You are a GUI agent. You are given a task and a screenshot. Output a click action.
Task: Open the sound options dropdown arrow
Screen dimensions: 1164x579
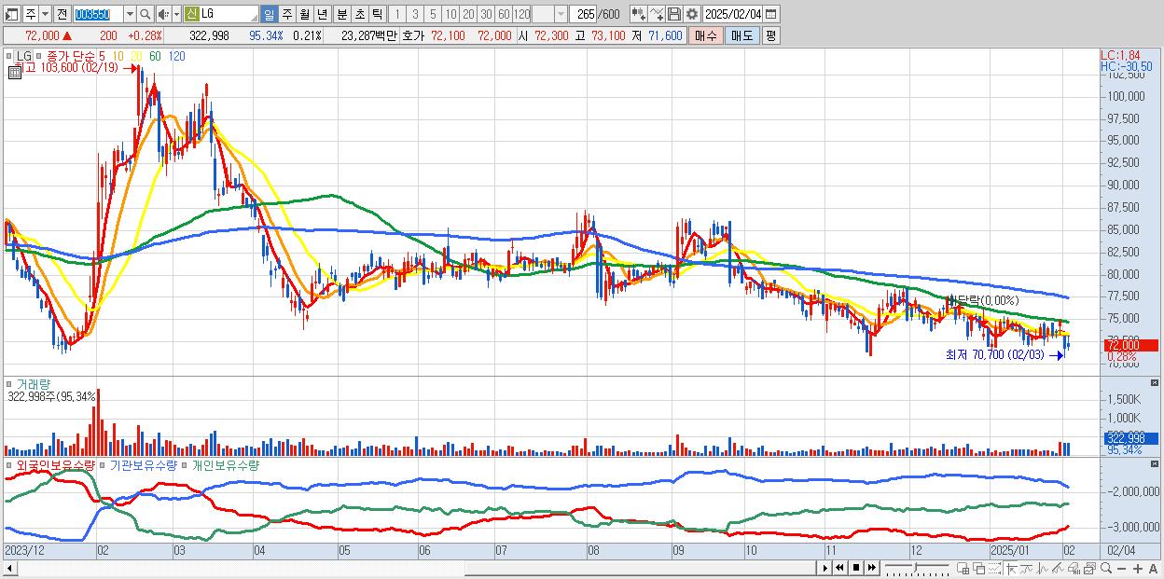pos(176,14)
